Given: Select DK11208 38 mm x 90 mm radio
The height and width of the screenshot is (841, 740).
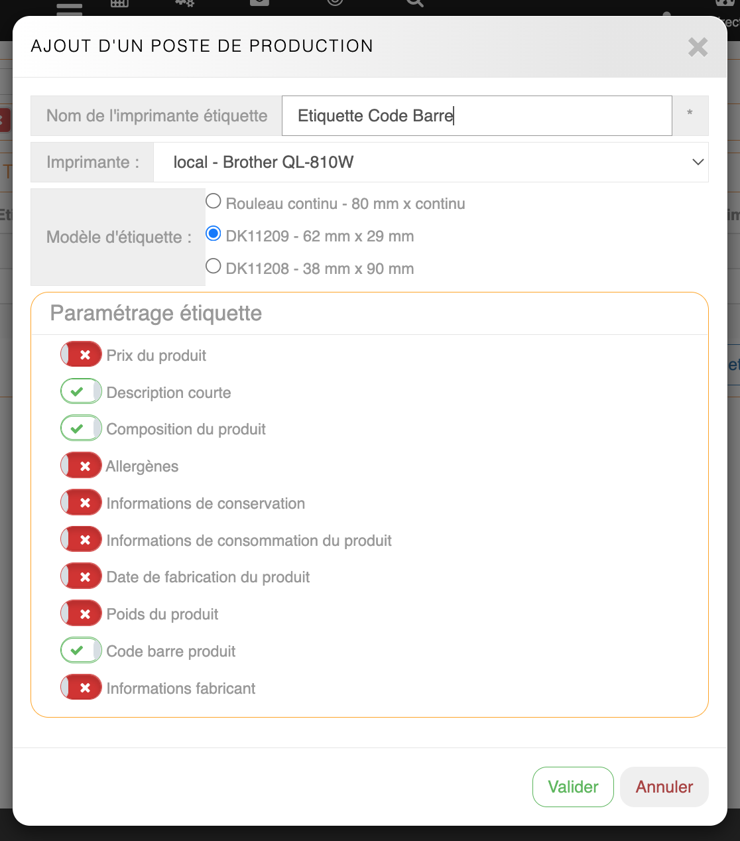Looking at the screenshot, I should [214, 266].
